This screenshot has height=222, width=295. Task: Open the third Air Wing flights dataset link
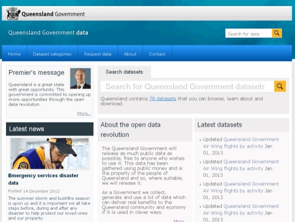click(241, 187)
